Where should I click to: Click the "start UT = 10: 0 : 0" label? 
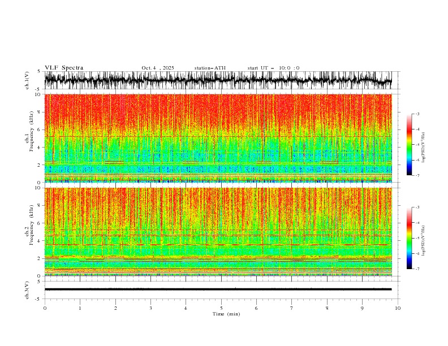(273, 68)
